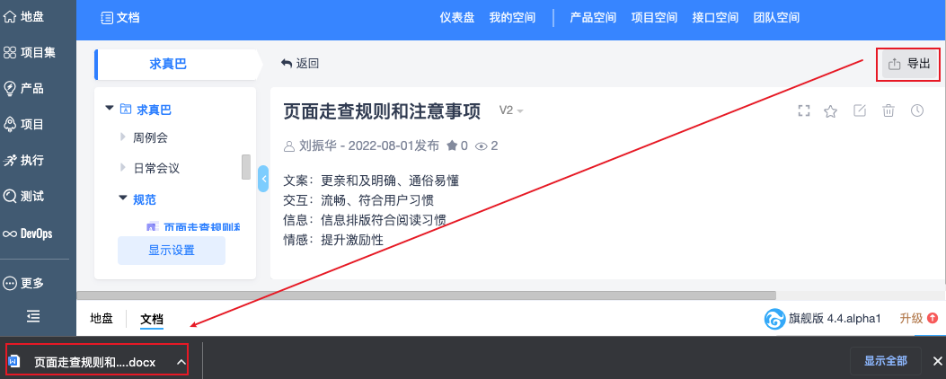This screenshot has height=379, width=946.
Task: Open 地盘 in the left sidebar
Action: (x=24, y=17)
